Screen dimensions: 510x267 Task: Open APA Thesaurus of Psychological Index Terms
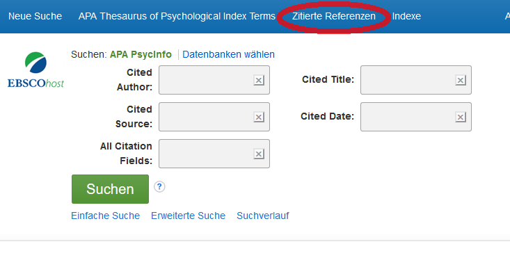click(177, 16)
